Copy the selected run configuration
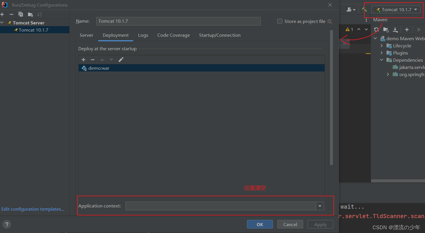The width and height of the screenshot is (425, 233). (21, 14)
